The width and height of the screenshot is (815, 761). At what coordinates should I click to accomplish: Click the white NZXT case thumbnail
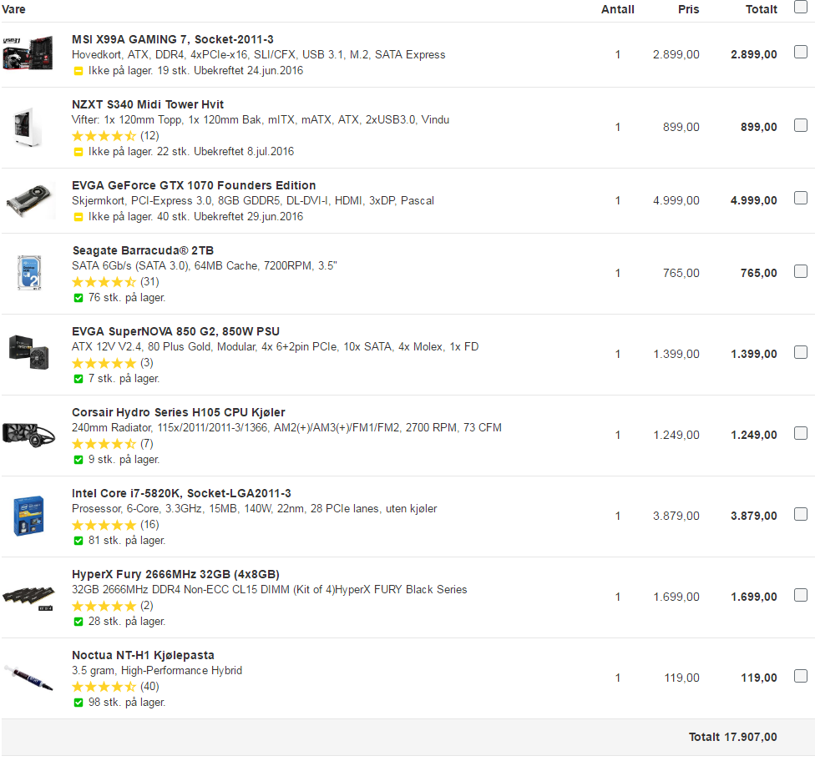coord(28,128)
